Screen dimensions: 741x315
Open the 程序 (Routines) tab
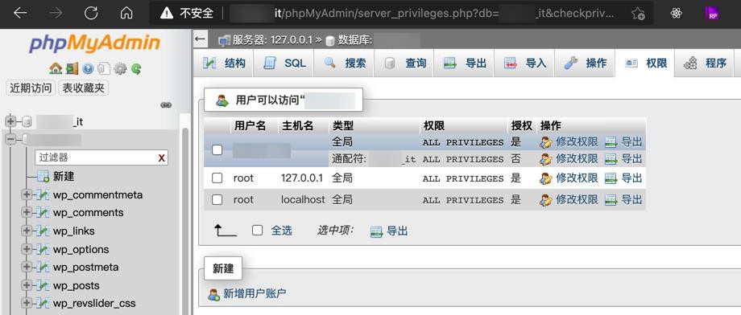[x=705, y=63]
